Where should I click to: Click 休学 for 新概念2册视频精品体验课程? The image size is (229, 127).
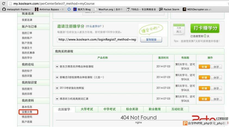pyautogui.click(x=216, y=77)
